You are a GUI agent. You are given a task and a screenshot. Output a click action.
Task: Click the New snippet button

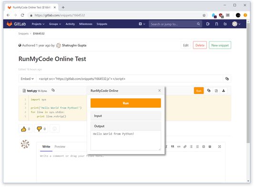[220, 45]
